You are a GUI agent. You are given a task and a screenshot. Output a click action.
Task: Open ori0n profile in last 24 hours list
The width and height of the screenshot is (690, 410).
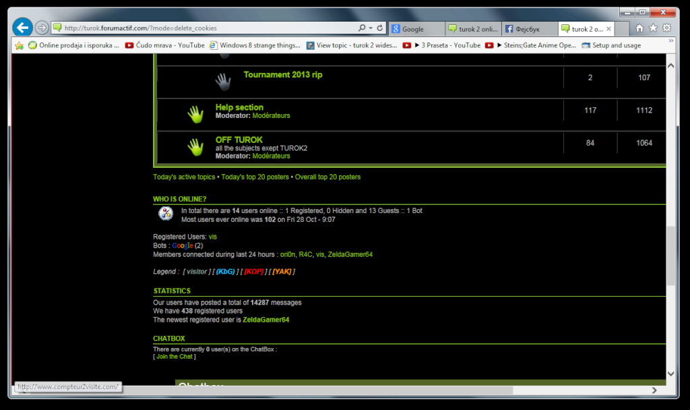click(x=288, y=254)
